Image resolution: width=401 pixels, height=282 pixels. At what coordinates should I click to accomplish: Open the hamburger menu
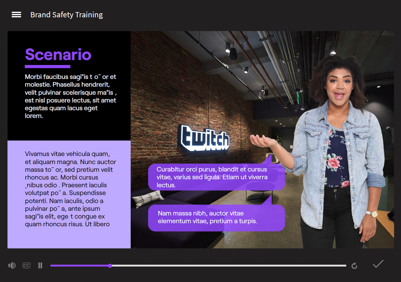(x=16, y=15)
